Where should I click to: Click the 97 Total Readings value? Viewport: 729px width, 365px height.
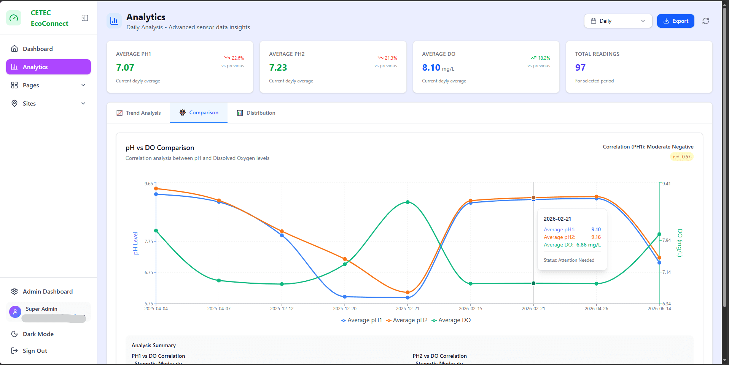(x=580, y=68)
